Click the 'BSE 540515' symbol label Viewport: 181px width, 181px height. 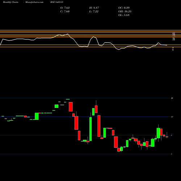(57, 2)
